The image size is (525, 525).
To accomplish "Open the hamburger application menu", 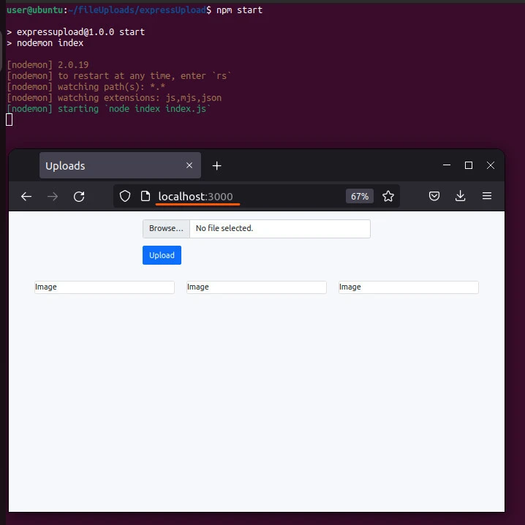I will point(487,196).
